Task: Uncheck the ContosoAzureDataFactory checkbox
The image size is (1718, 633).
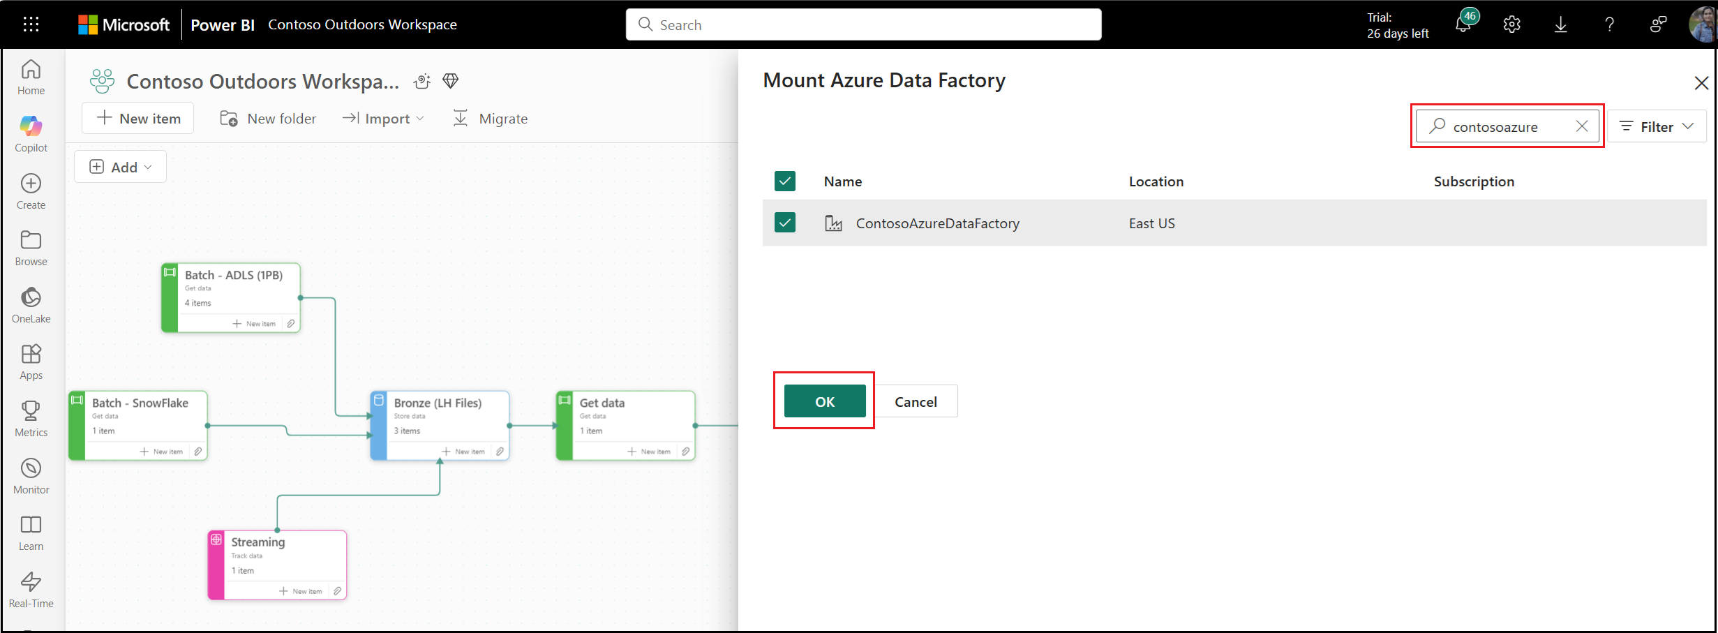Action: point(784,222)
